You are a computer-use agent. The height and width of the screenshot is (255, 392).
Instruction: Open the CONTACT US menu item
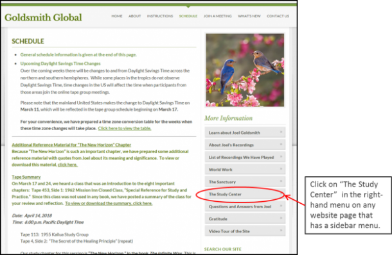tap(278, 16)
